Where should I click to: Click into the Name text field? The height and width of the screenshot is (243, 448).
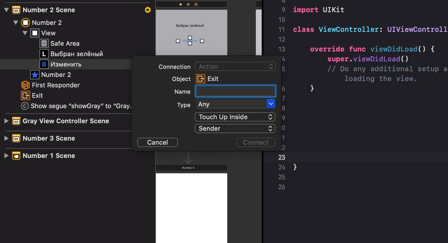[236, 92]
